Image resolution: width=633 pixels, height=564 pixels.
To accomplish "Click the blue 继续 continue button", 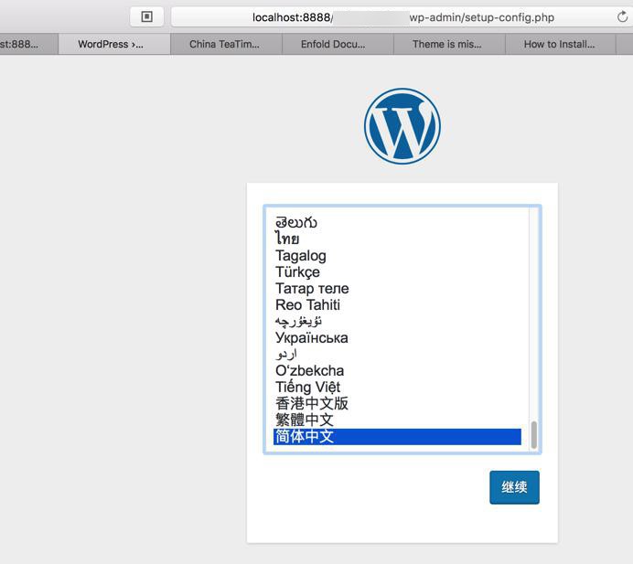I will 514,487.
